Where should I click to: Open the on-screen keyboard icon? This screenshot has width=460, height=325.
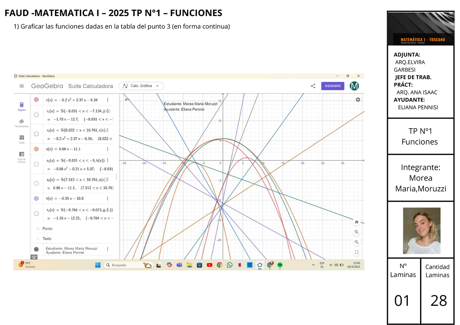pos(34,256)
